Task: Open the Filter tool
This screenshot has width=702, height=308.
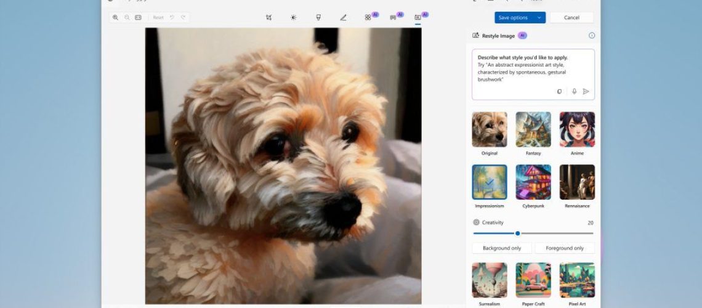Action: 318,17
